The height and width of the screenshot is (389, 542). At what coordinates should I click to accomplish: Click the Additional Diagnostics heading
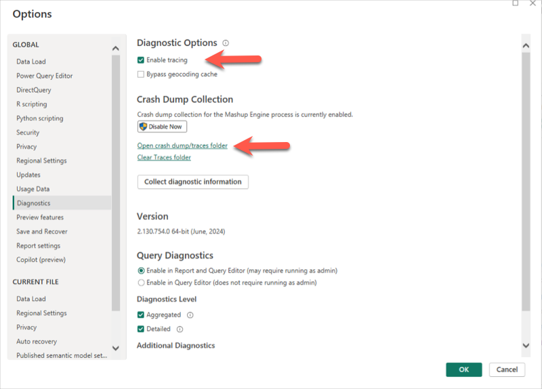[x=176, y=346]
